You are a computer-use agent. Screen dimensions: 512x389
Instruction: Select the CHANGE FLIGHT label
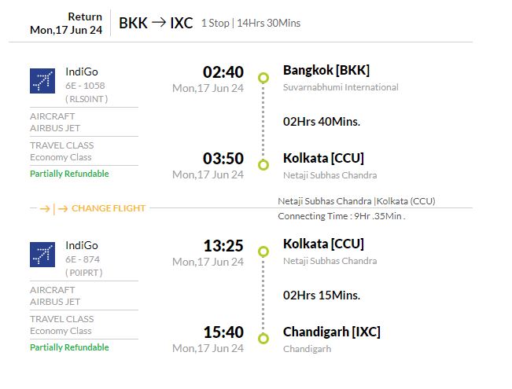(109, 208)
